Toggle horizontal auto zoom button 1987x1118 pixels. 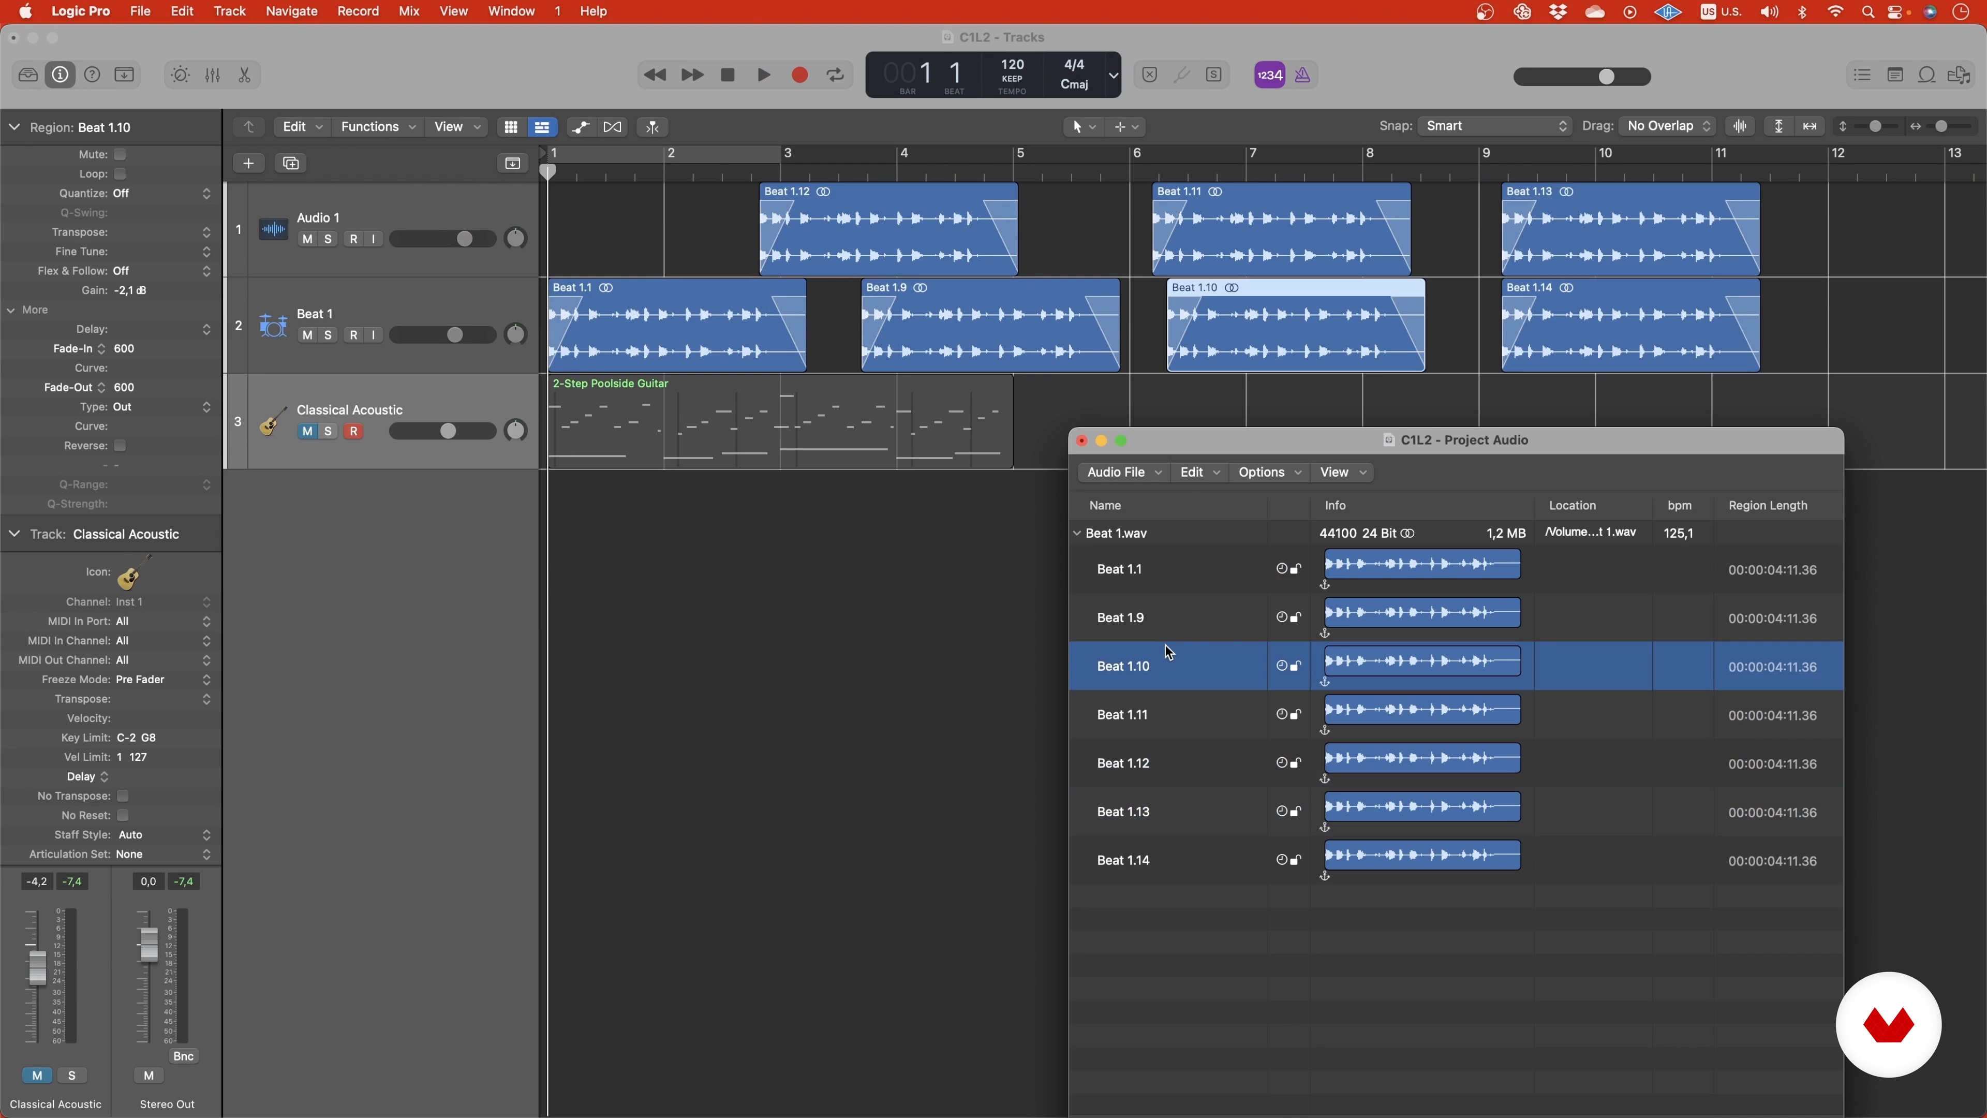[1810, 126]
